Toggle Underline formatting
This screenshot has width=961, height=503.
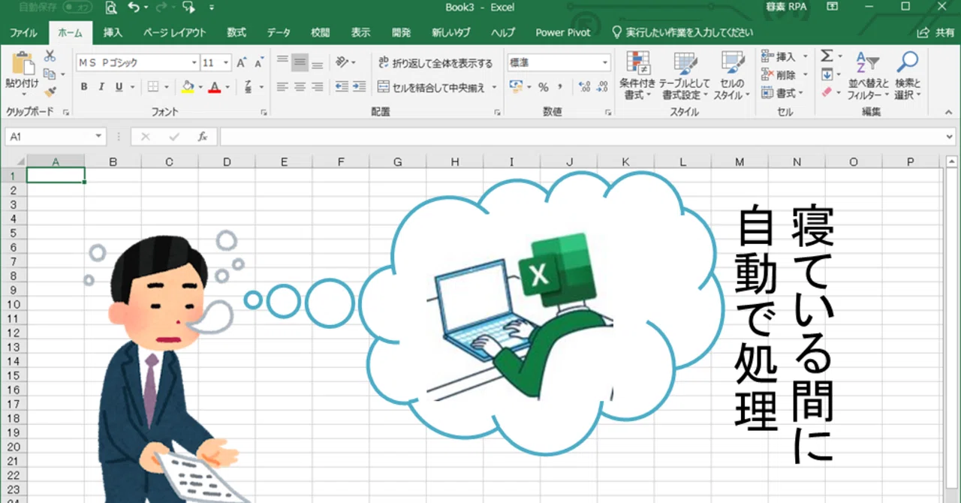pos(119,87)
